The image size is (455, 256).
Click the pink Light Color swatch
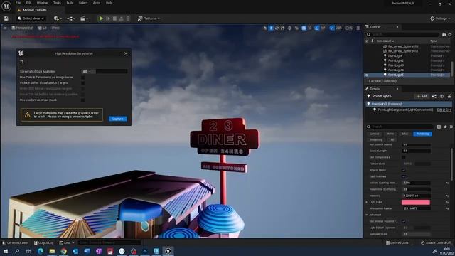point(416,202)
